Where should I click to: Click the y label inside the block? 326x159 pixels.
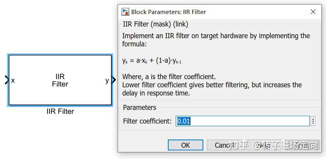(107, 80)
